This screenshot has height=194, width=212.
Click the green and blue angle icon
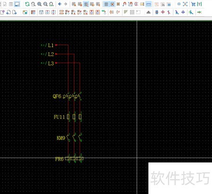pos(191,12)
